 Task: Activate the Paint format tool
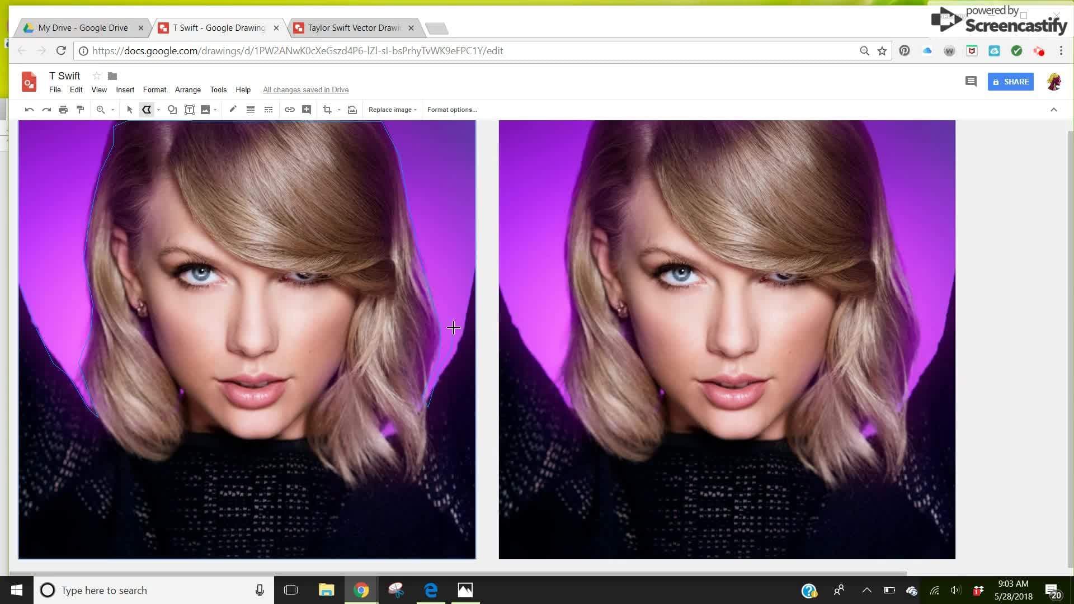(x=80, y=109)
